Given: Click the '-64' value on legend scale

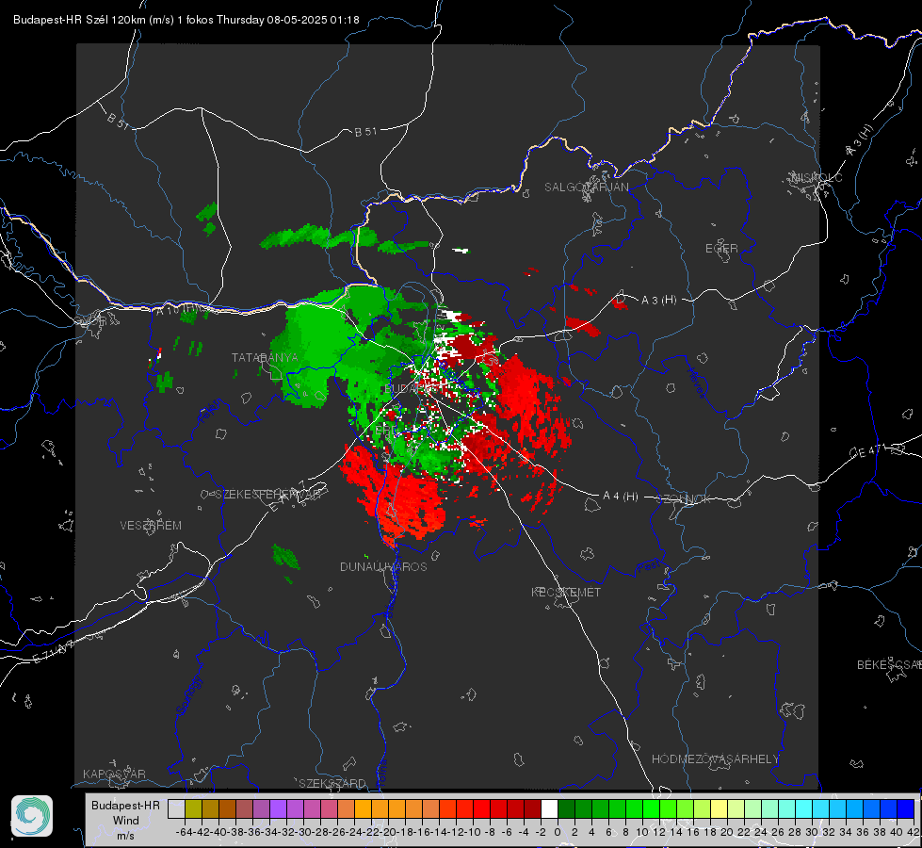Looking at the screenshot, I should pyautogui.click(x=185, y=832).
